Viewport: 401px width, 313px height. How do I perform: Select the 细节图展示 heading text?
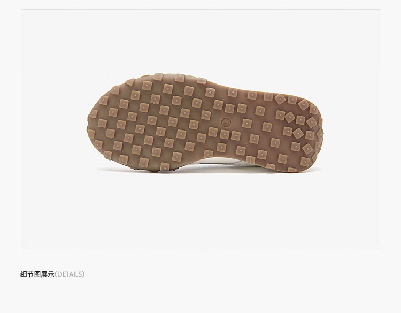[x=37, y=274]
